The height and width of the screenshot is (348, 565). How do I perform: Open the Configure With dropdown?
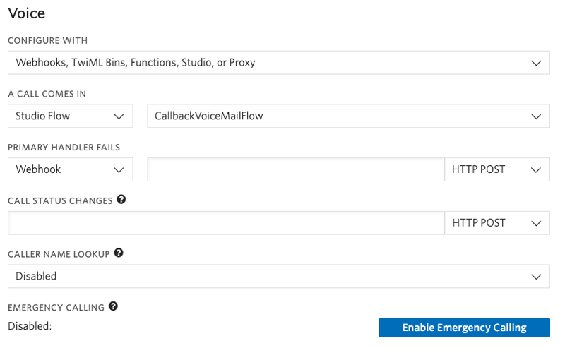279,63
